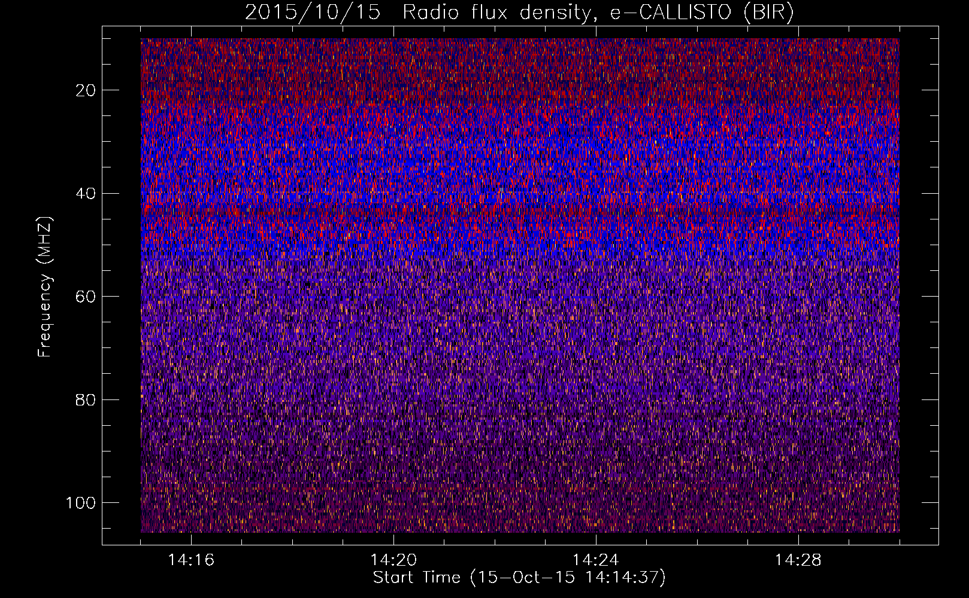Click the '100' frequency tick label
The width and height of the screenshot is (969, 598).
pyautogui.click(x=81, y=503)
